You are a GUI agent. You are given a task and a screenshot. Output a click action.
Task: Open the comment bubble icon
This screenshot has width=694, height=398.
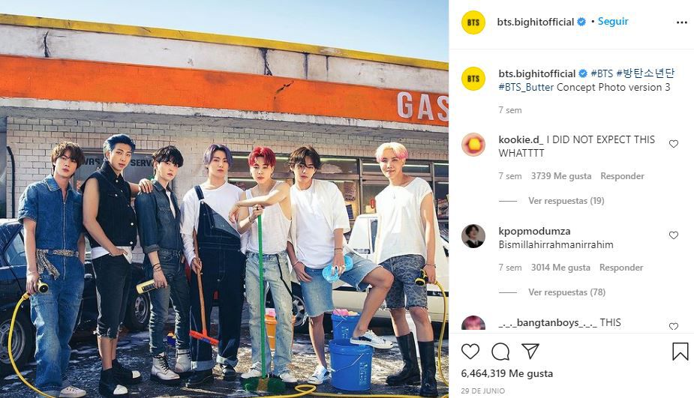click(x=500, y=352)
